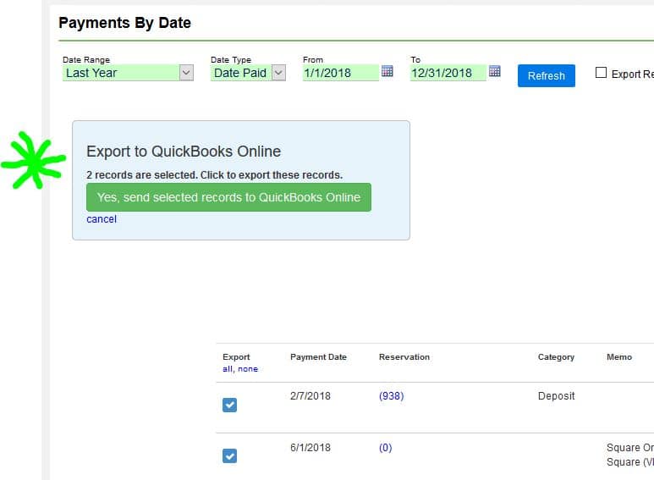Click the Reservation column header
Viewport: 654px width, 480px height.
(404, 357)
